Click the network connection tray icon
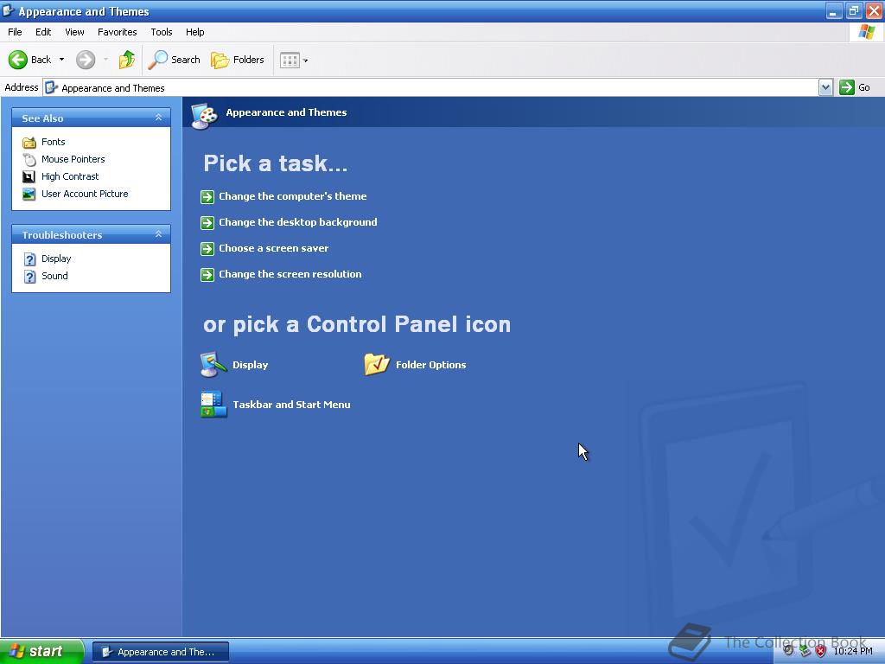 click(x=805, y=651)
